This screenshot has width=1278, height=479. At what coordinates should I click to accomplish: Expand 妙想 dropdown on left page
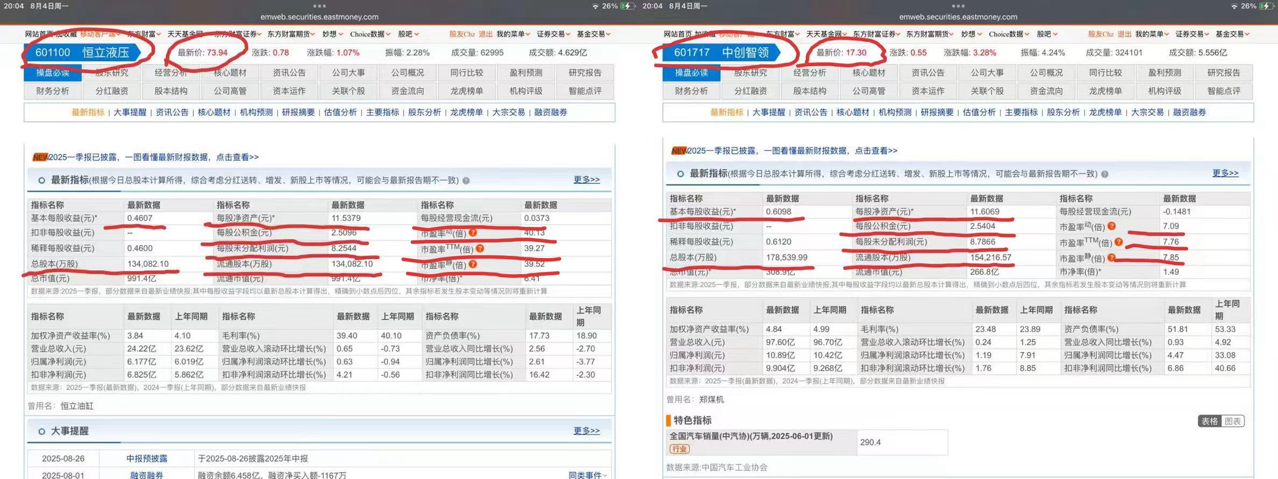333,34
